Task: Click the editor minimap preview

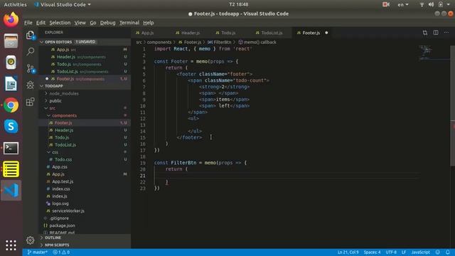Action: 434,53
